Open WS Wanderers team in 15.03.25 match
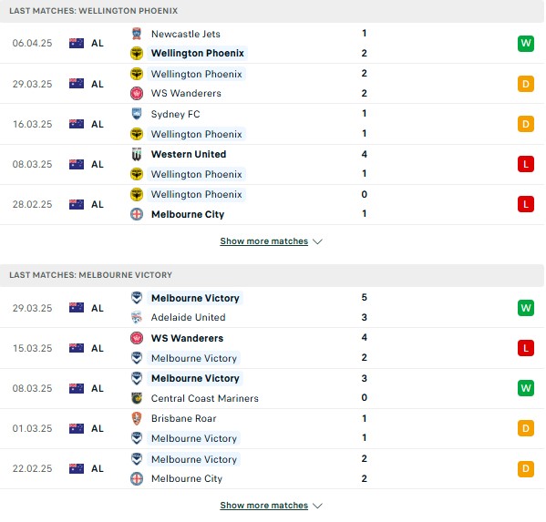 [187, 338]
